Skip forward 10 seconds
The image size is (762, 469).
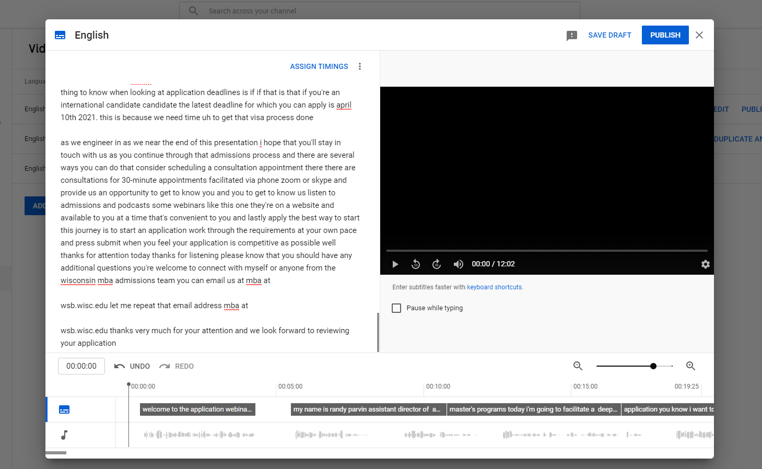click(437, 264)
